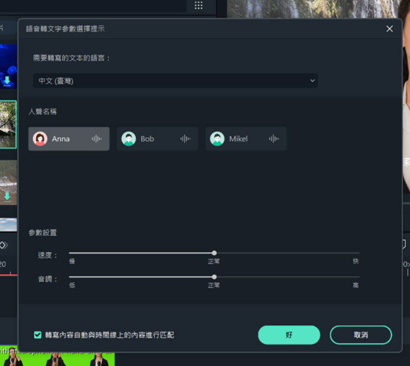Select the highlighted forest media thumbnail
This screenshot has height=366, width=410.
(x=8, y=125)
